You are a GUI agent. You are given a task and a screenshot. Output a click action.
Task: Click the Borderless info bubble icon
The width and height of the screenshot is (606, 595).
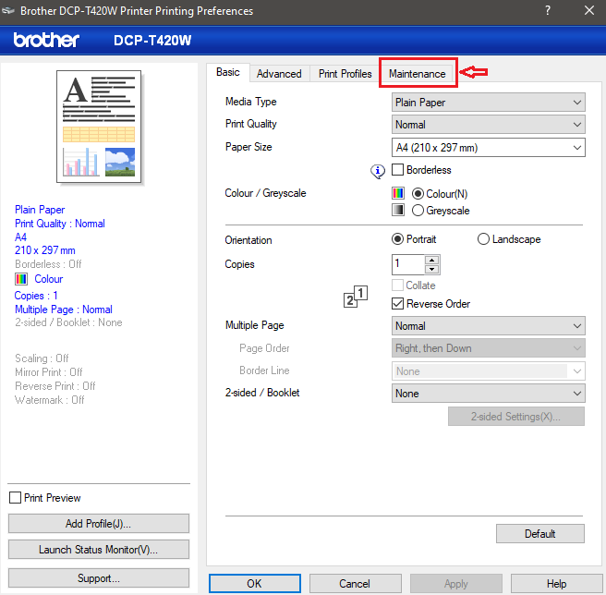[x=378, y=171]
